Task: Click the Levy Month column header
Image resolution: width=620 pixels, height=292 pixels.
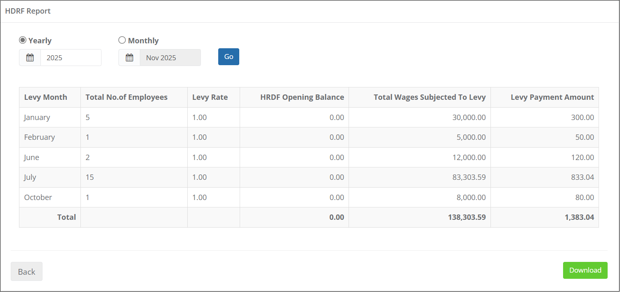Action: click(46, 97)
